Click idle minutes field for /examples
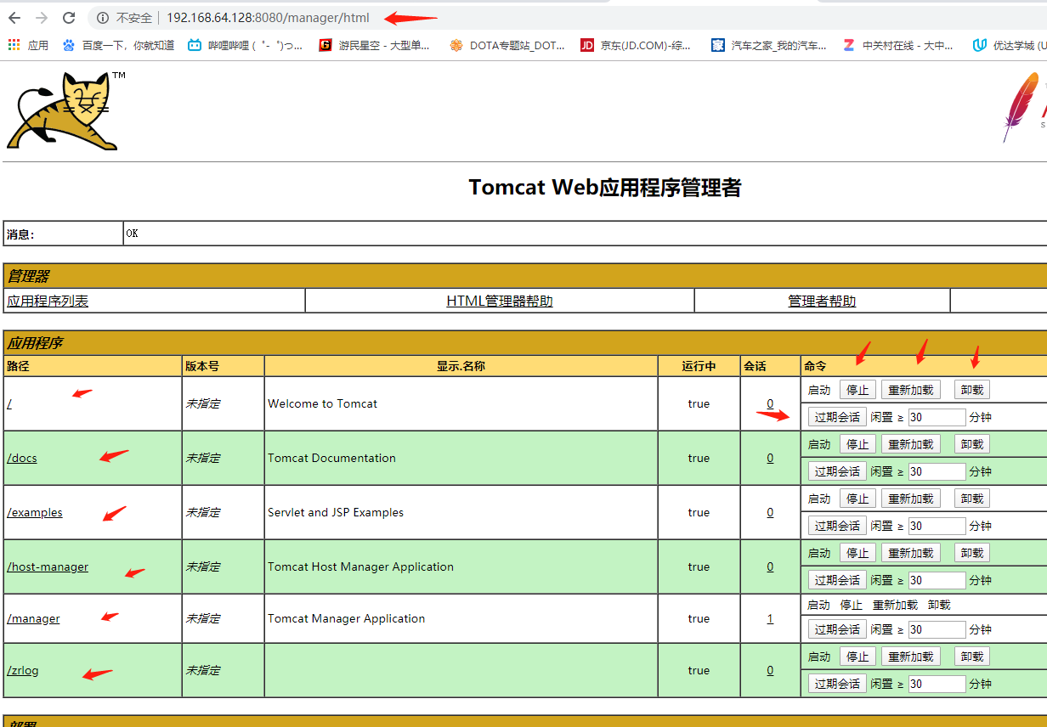Screen dimensions: 1047x727 coord(937,526)
